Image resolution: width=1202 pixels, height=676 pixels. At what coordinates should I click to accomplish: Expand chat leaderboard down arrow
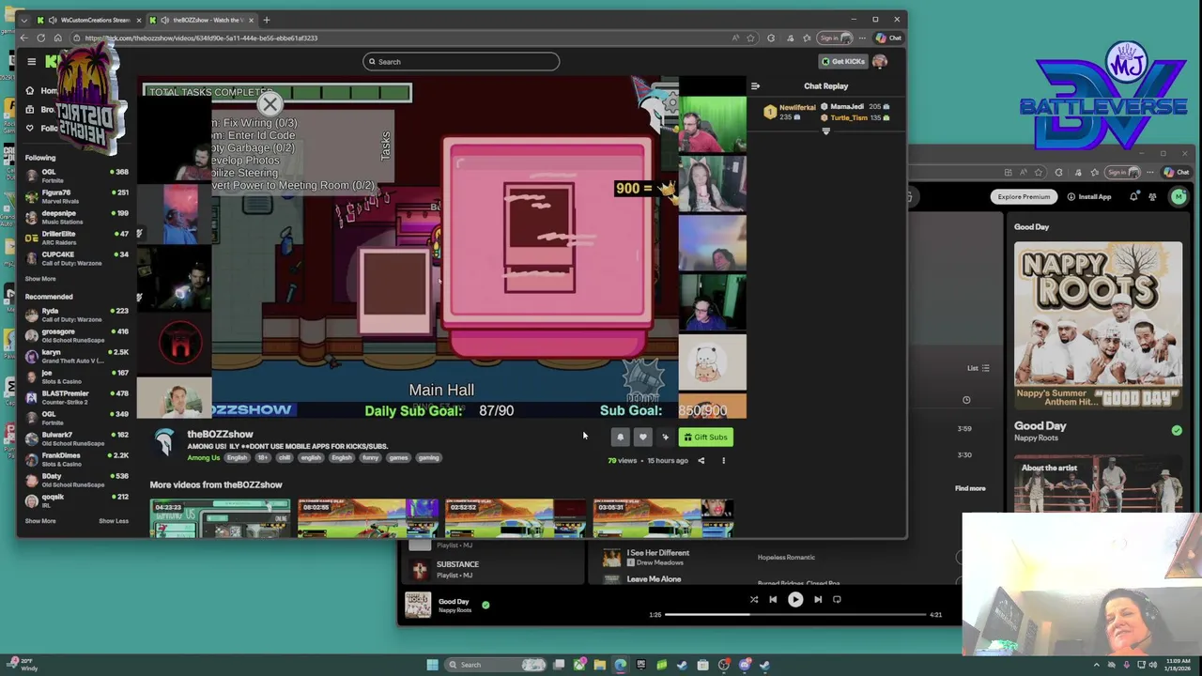[x=826, y=131]
